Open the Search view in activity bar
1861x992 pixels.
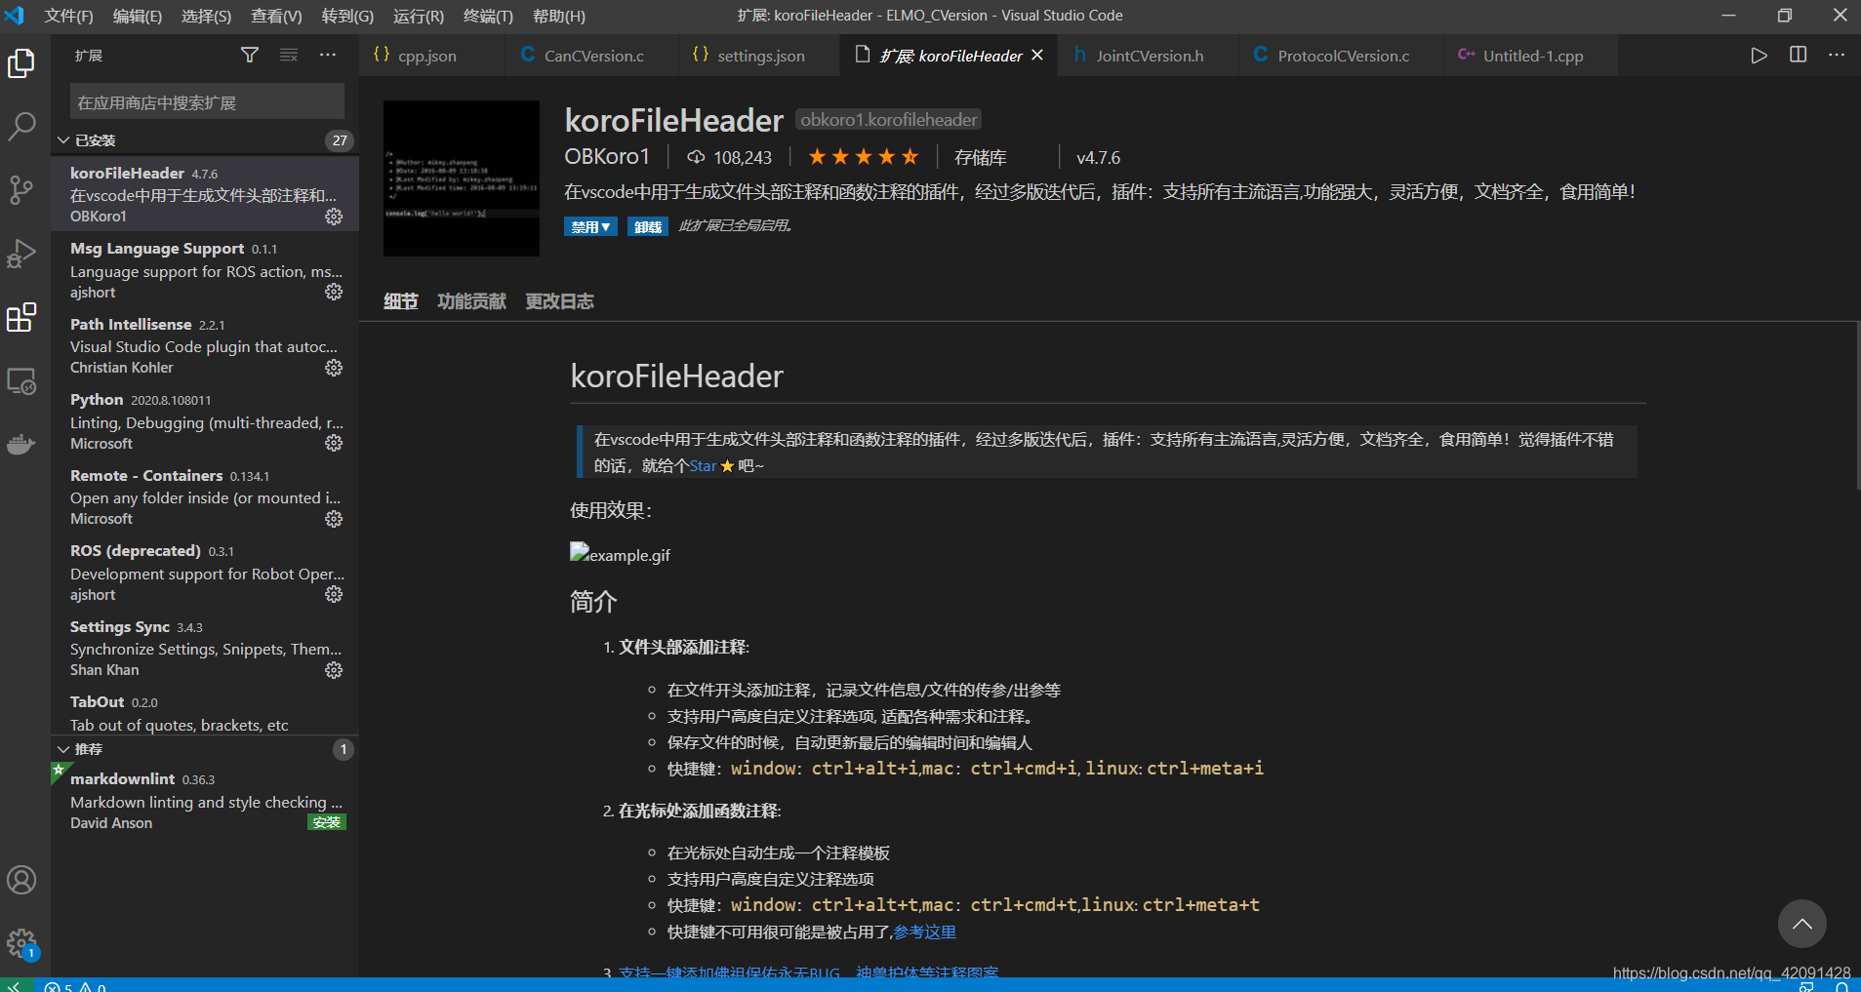tap(21, 127)
